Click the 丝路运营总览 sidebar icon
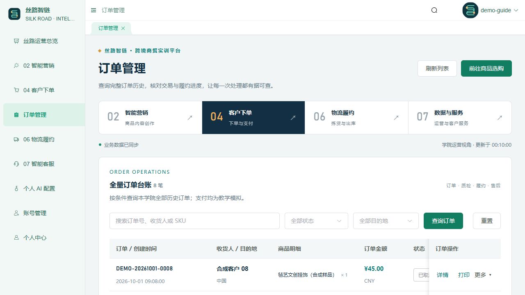Screen dimensions: 525x295 pos(16,41)
